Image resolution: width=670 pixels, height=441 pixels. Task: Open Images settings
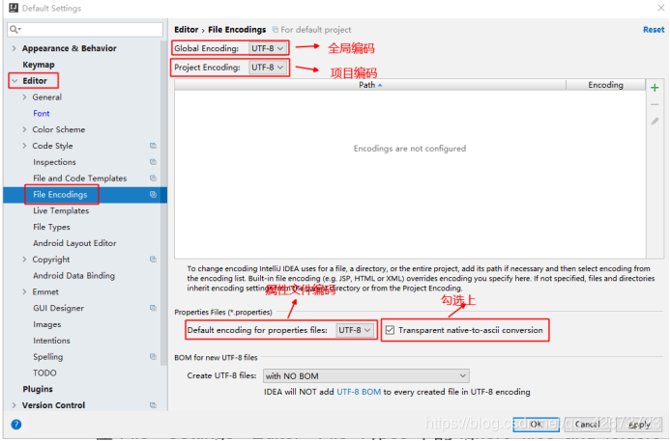click(47, 324)
